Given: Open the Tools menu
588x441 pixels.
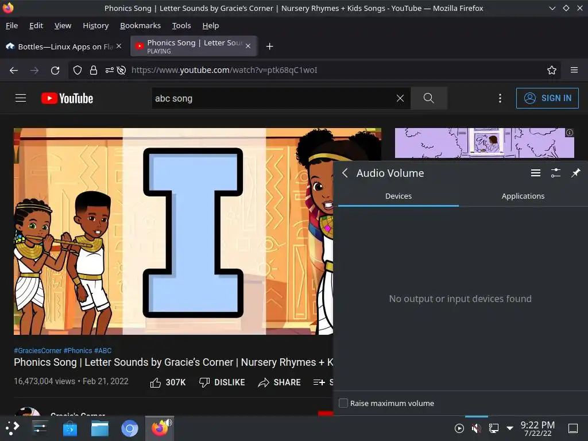Looking at the screenshot, I should pos(181,25).
